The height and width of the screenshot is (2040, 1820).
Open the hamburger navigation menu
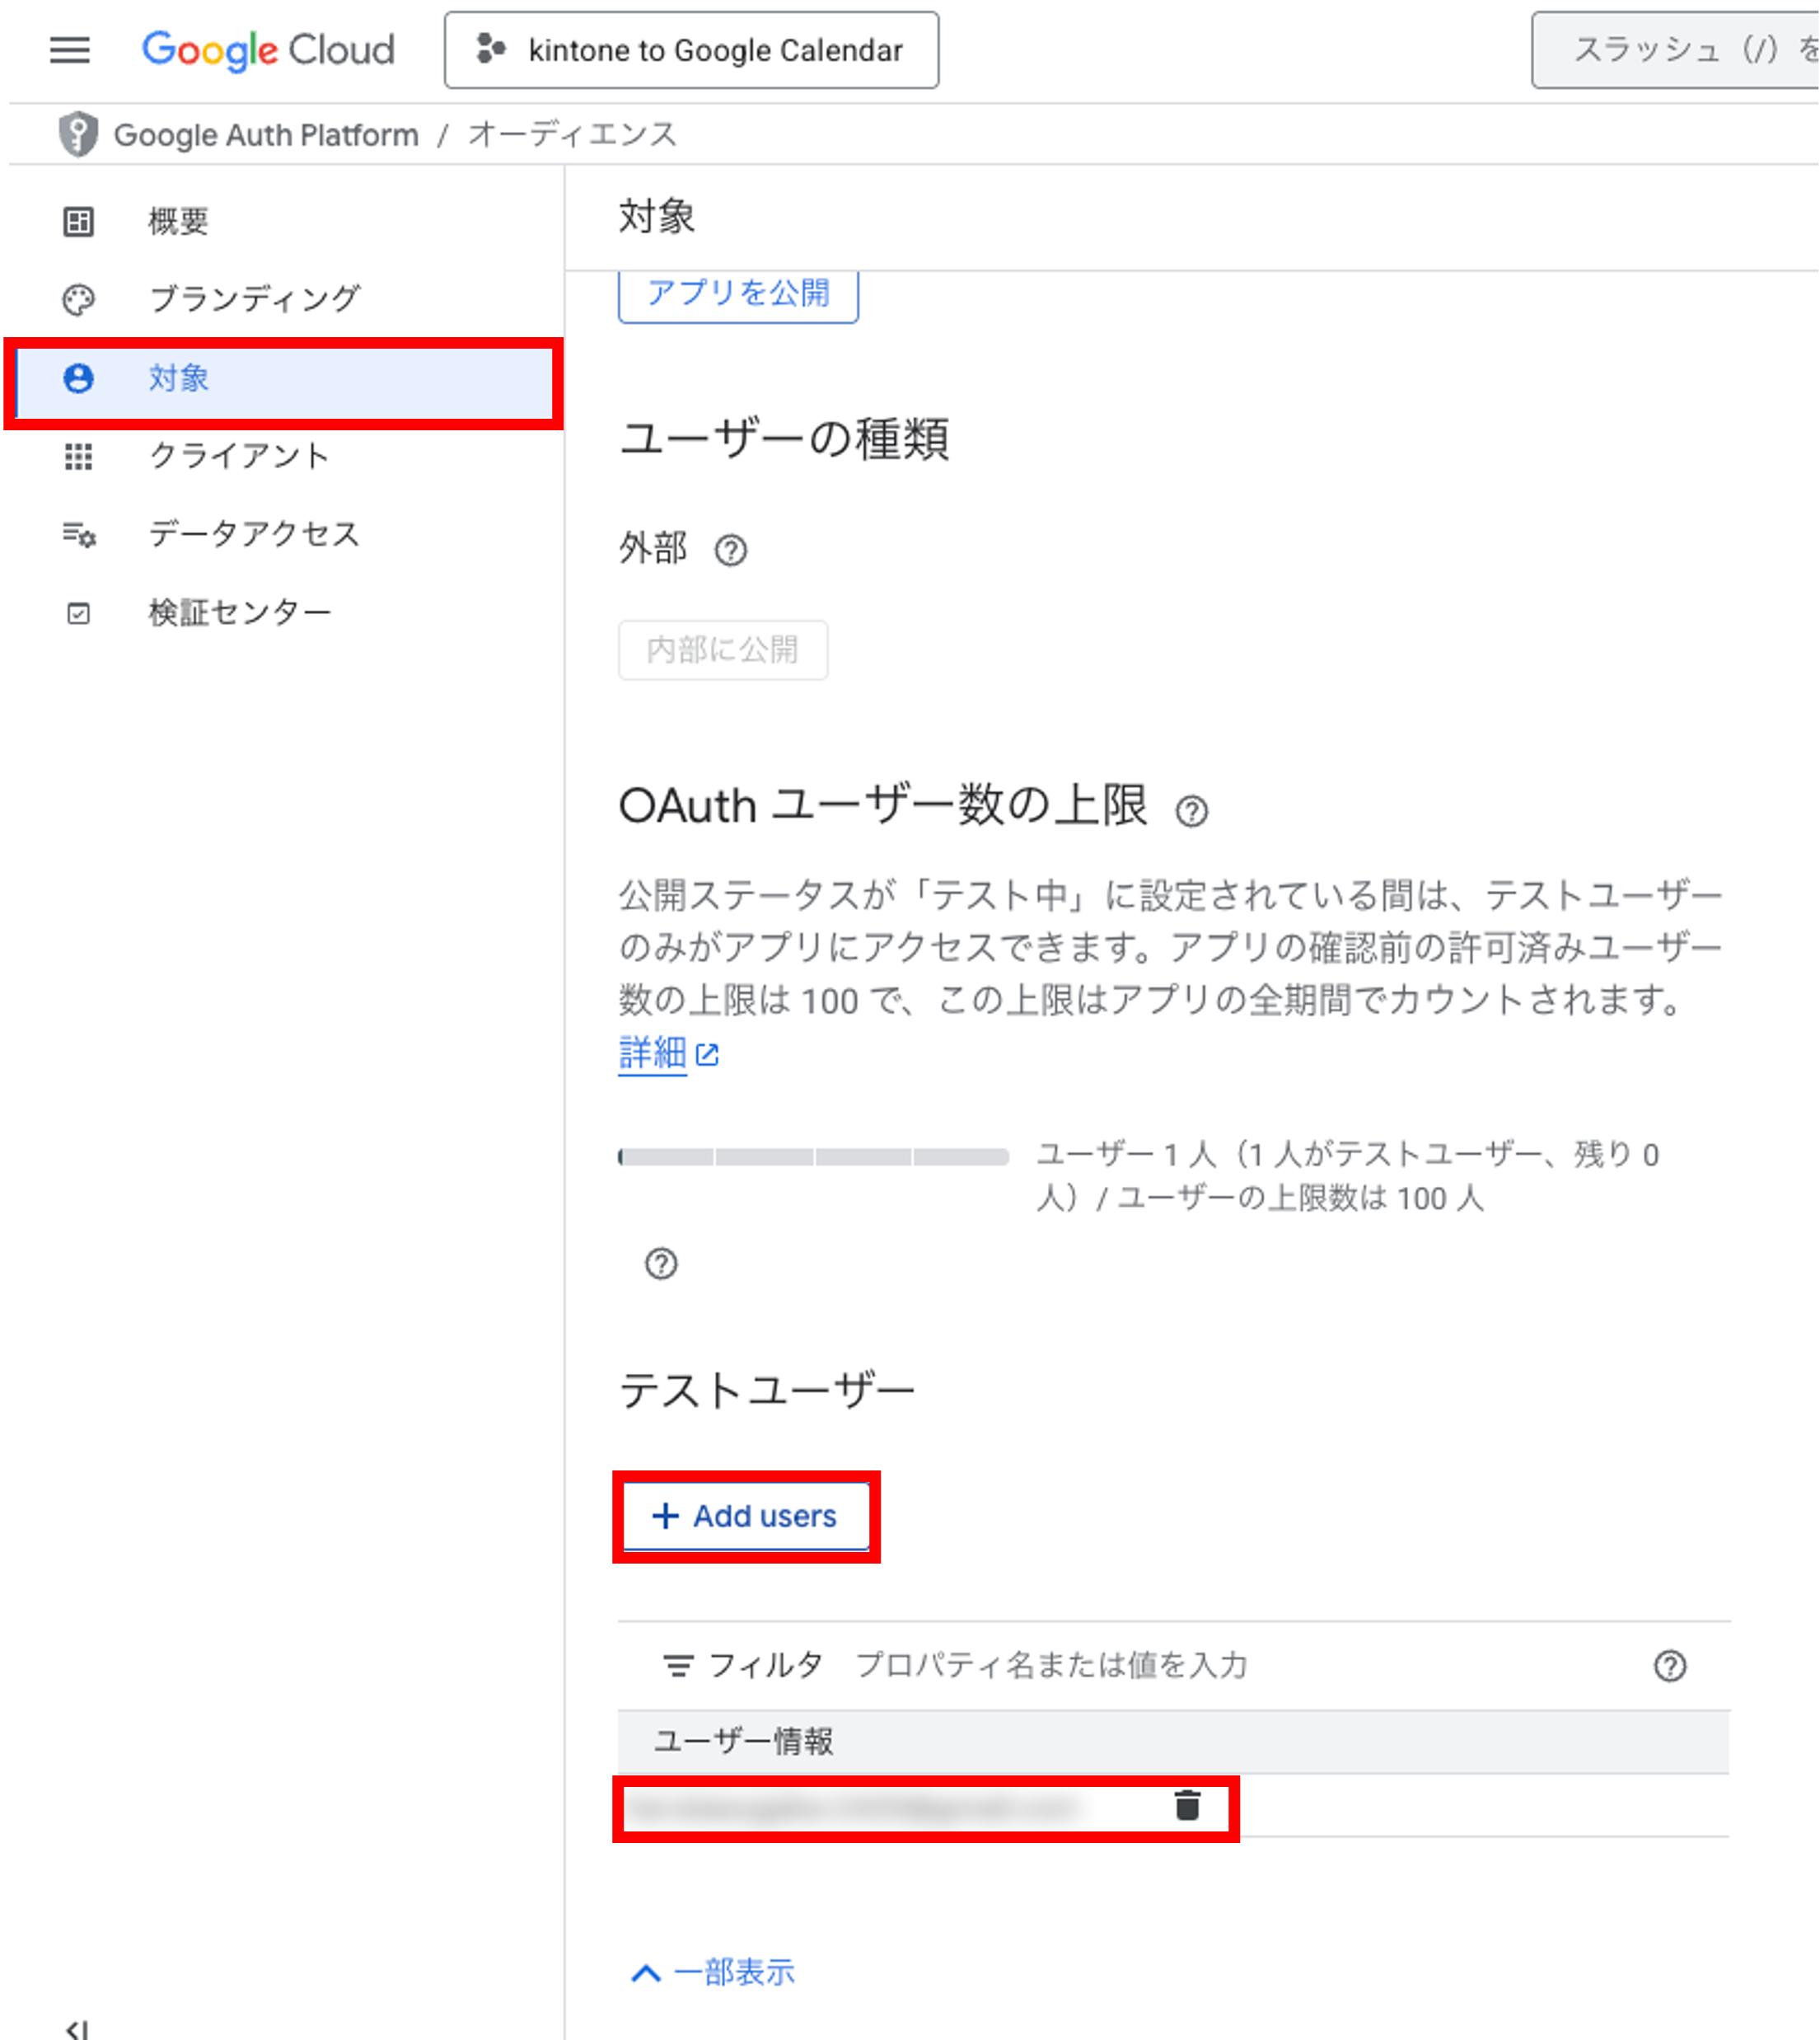pyautogui.click(x=70, y=49)
